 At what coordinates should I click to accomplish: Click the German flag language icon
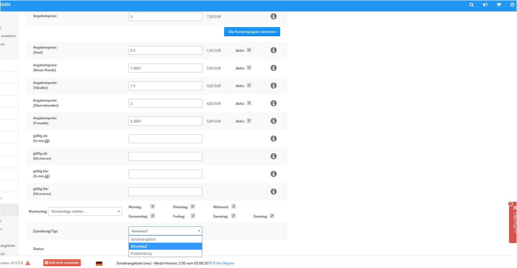click(99, 264)
